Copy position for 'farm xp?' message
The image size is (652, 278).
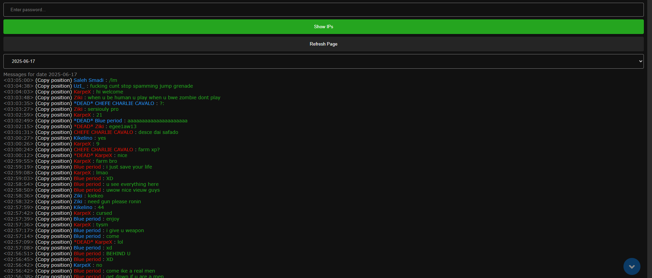(54, 150)
